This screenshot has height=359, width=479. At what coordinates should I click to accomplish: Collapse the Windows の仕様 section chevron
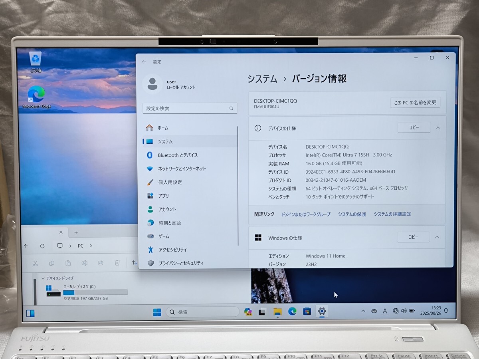(438, 237)
